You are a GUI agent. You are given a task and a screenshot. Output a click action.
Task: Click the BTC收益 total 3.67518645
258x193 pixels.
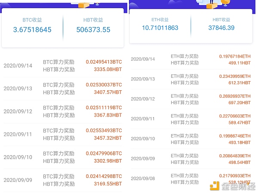coord(32,30)
